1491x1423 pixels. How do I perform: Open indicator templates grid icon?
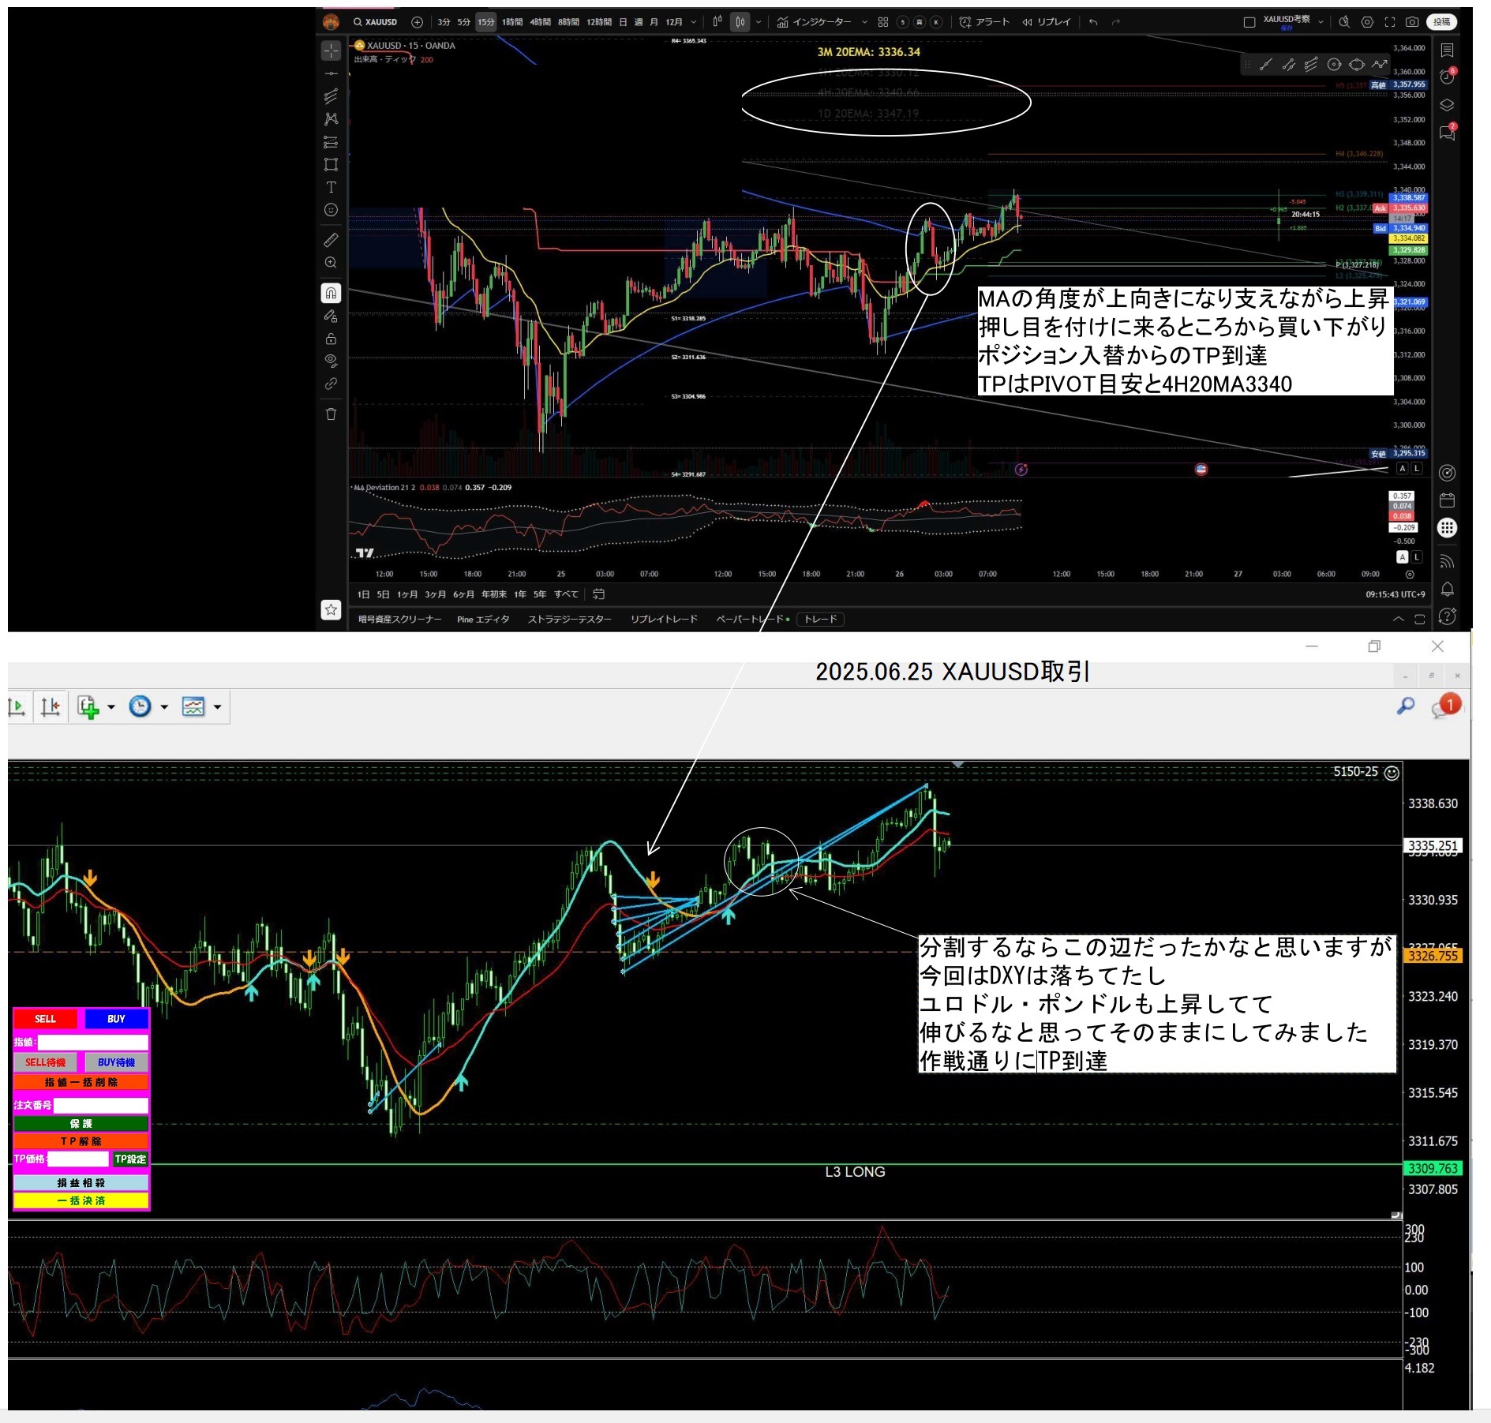click(883, 22)
